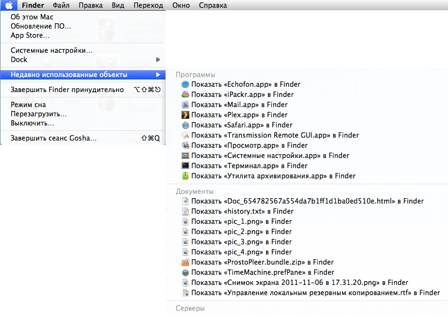448x315 pixels.
Task: Select the Dock menu entry
Action: click(83, 60)
